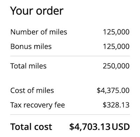This screenshot has width=140, height=137.
Task: Select the 250,000 total miles value
Action: [x=116, y=66]
